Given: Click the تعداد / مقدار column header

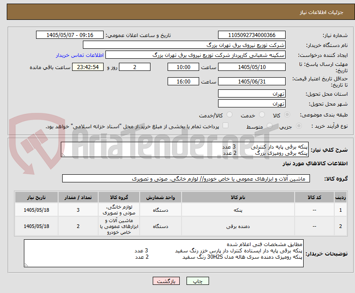Looking at the screenshot, I should click(x=78, y=197).
